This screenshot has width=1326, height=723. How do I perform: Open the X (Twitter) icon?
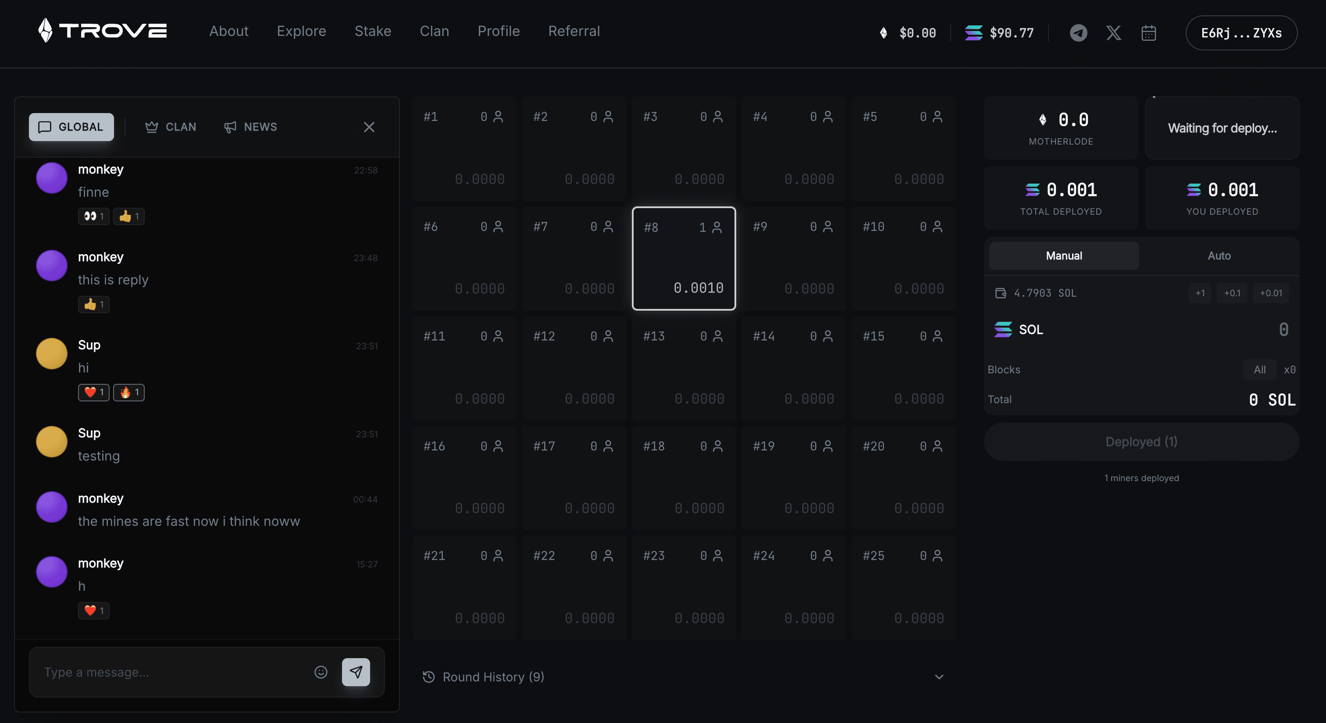click(x=1113, y=33)
